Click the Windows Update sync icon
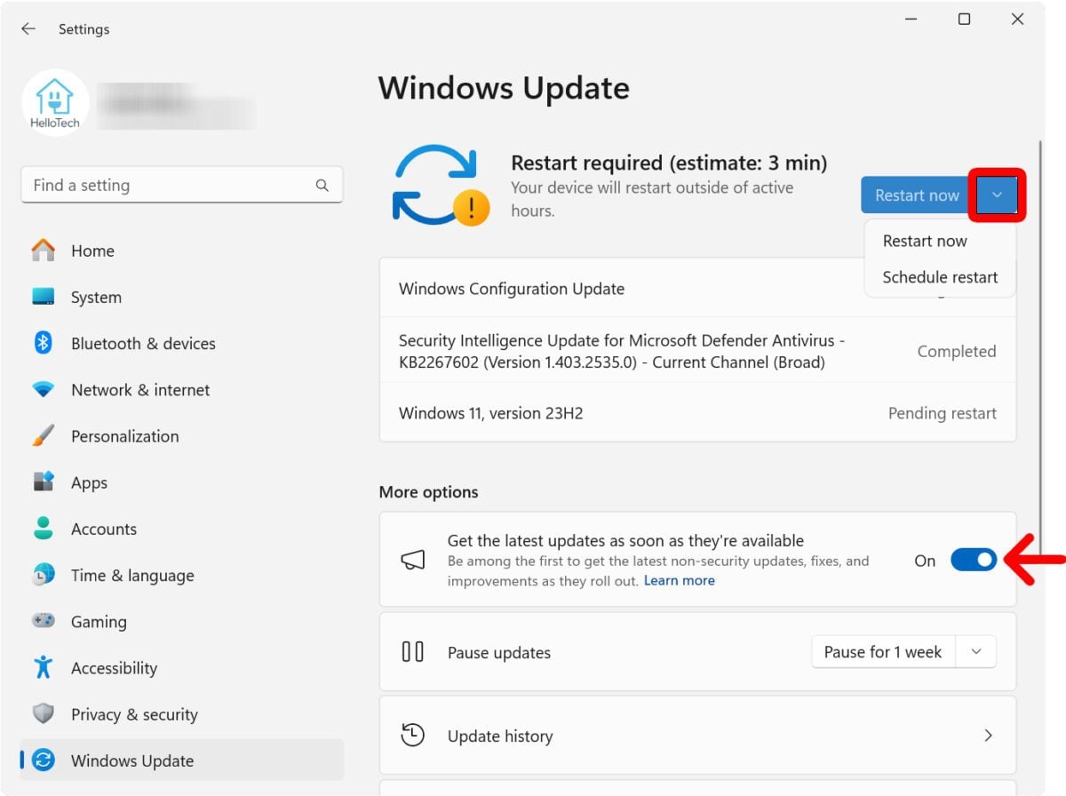 pos(442,182)
